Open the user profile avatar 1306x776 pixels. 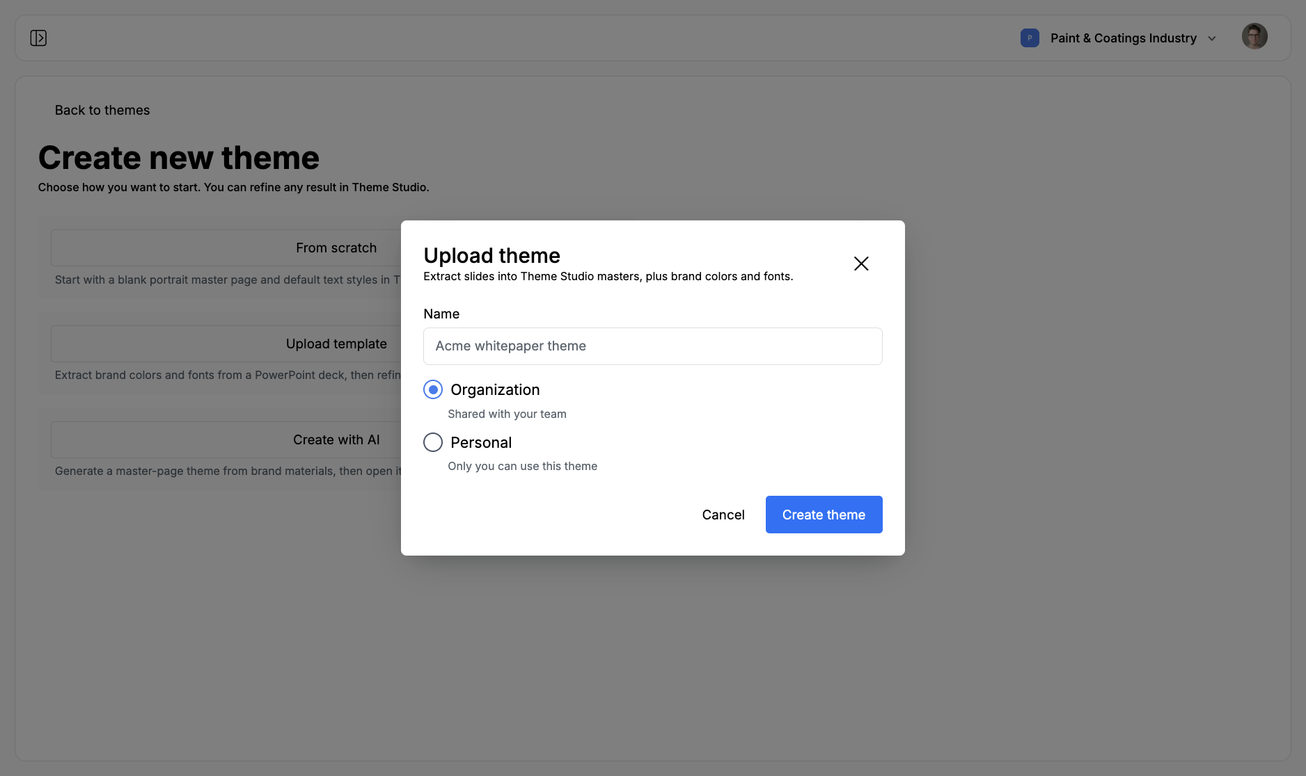pyautogui.click(x=1254, y=36)
